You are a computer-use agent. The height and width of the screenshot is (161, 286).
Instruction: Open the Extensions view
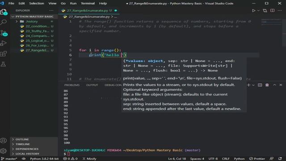pyautogui.click(x=4, y=54)
